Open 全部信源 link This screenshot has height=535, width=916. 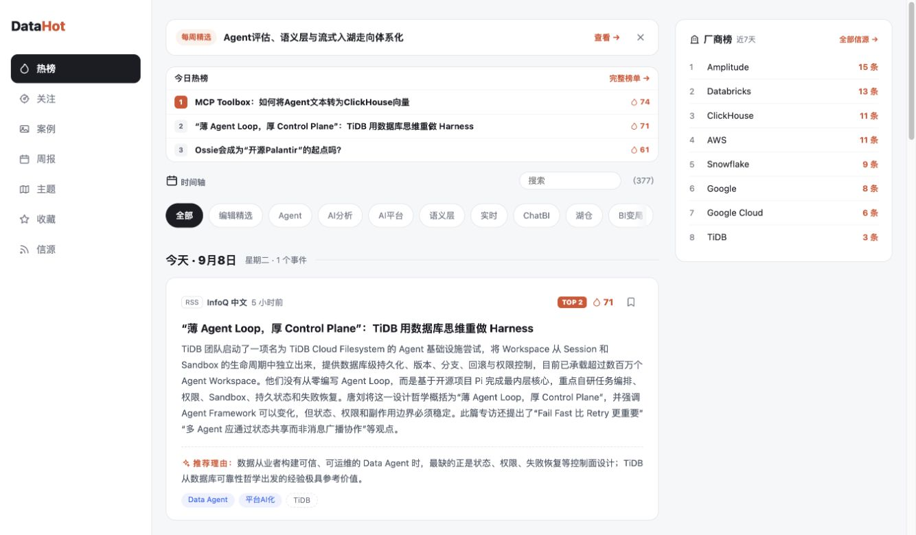[858, 40]
